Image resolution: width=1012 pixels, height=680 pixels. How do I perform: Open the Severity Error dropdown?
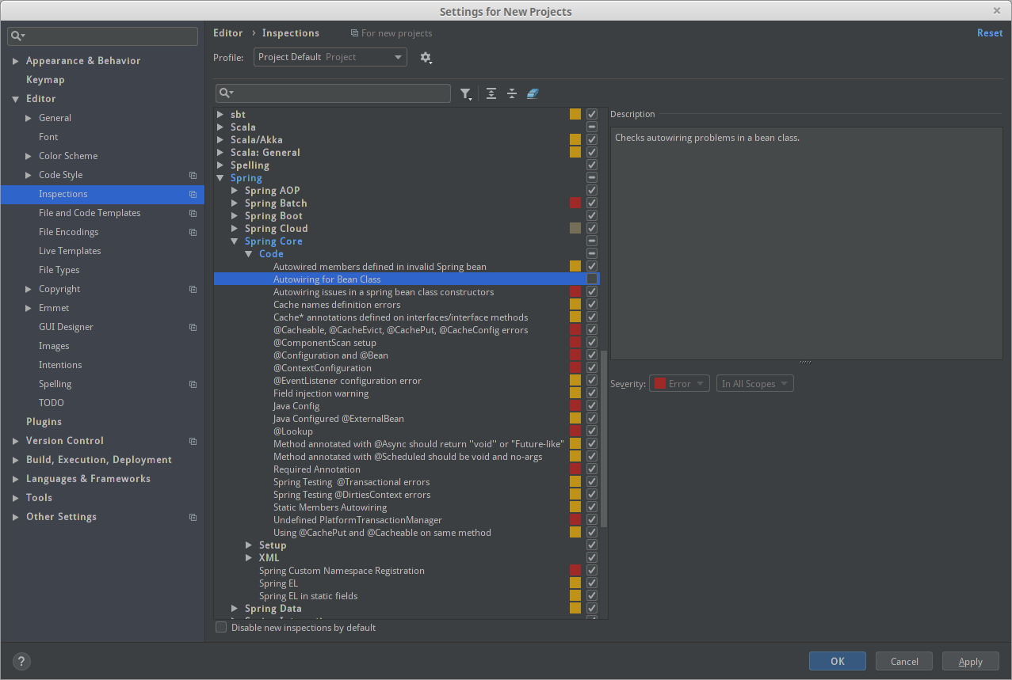[680, 383]
